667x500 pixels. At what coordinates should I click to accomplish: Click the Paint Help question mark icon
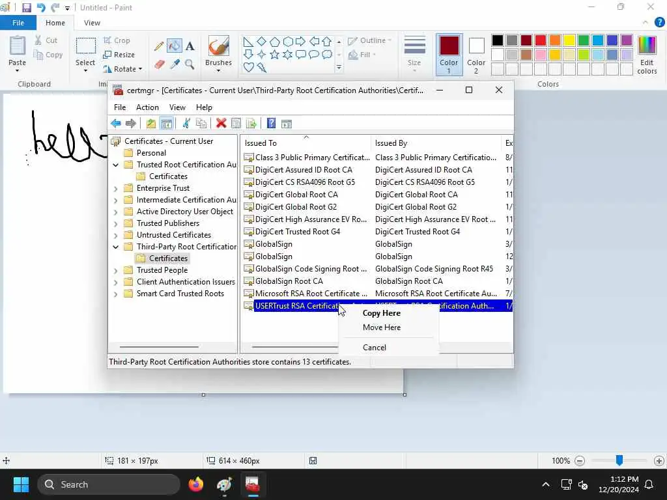pos(659,22)
